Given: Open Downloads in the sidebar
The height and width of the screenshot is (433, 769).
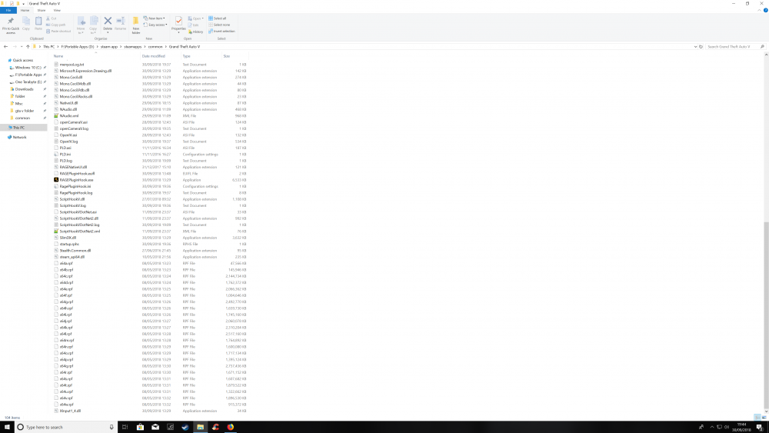Looking at the screenshot, I should [x=24, y=89].
